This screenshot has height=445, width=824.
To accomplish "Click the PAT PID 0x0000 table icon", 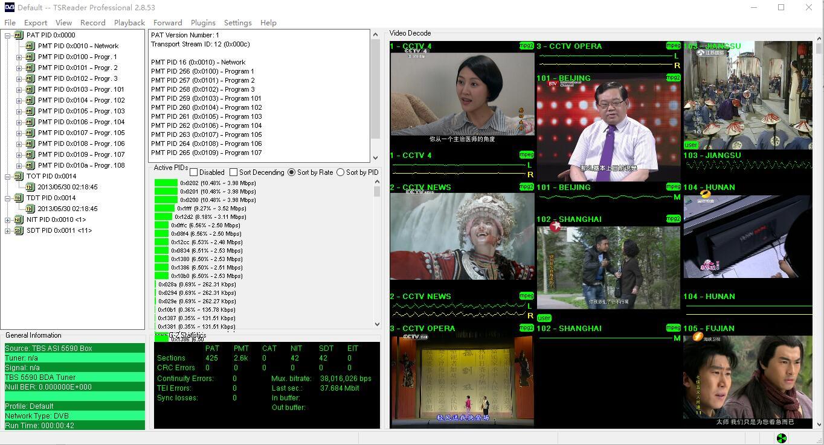I will [19, 36].
